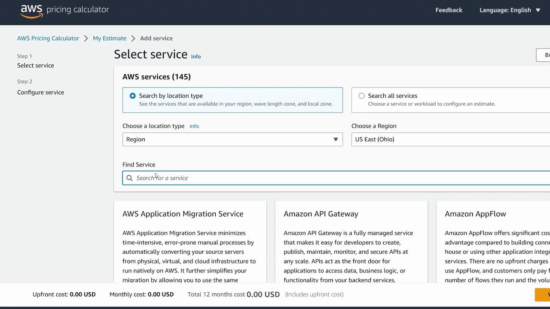
Task: Click the Find Service search field
Action: point(336,178)
